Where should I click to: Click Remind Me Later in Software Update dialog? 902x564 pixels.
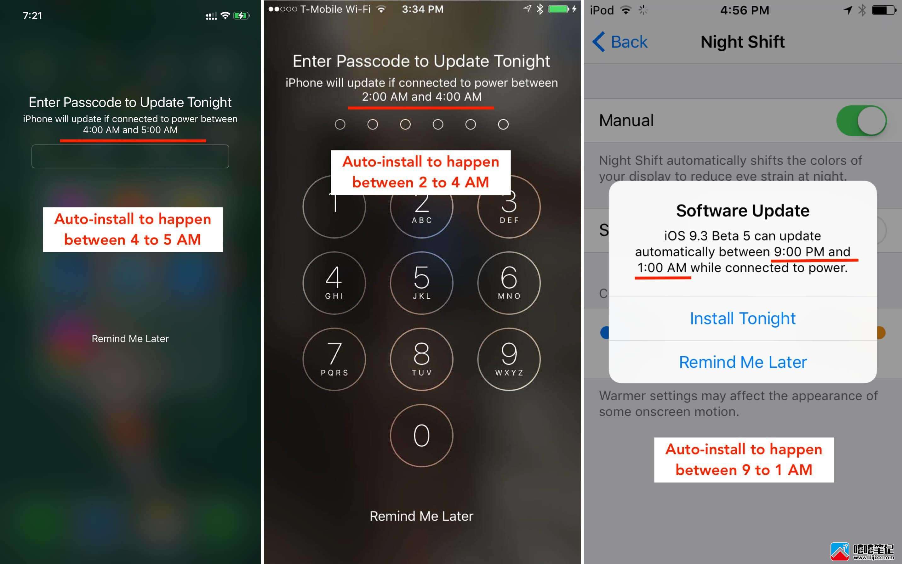click(x=744, y=363)
